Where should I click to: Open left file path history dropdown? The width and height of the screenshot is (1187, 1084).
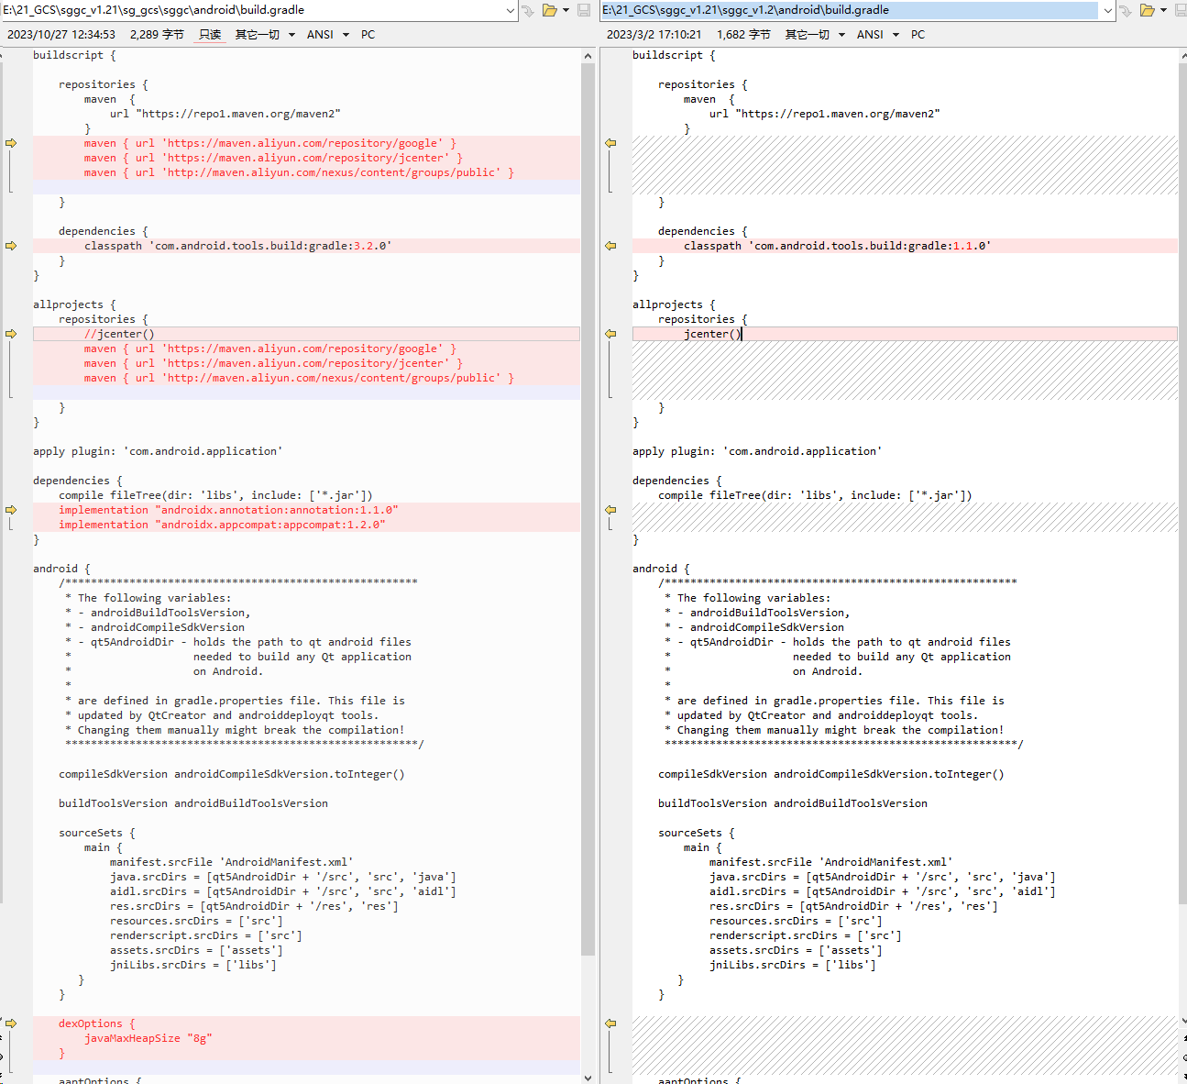[x=511, y=10]
